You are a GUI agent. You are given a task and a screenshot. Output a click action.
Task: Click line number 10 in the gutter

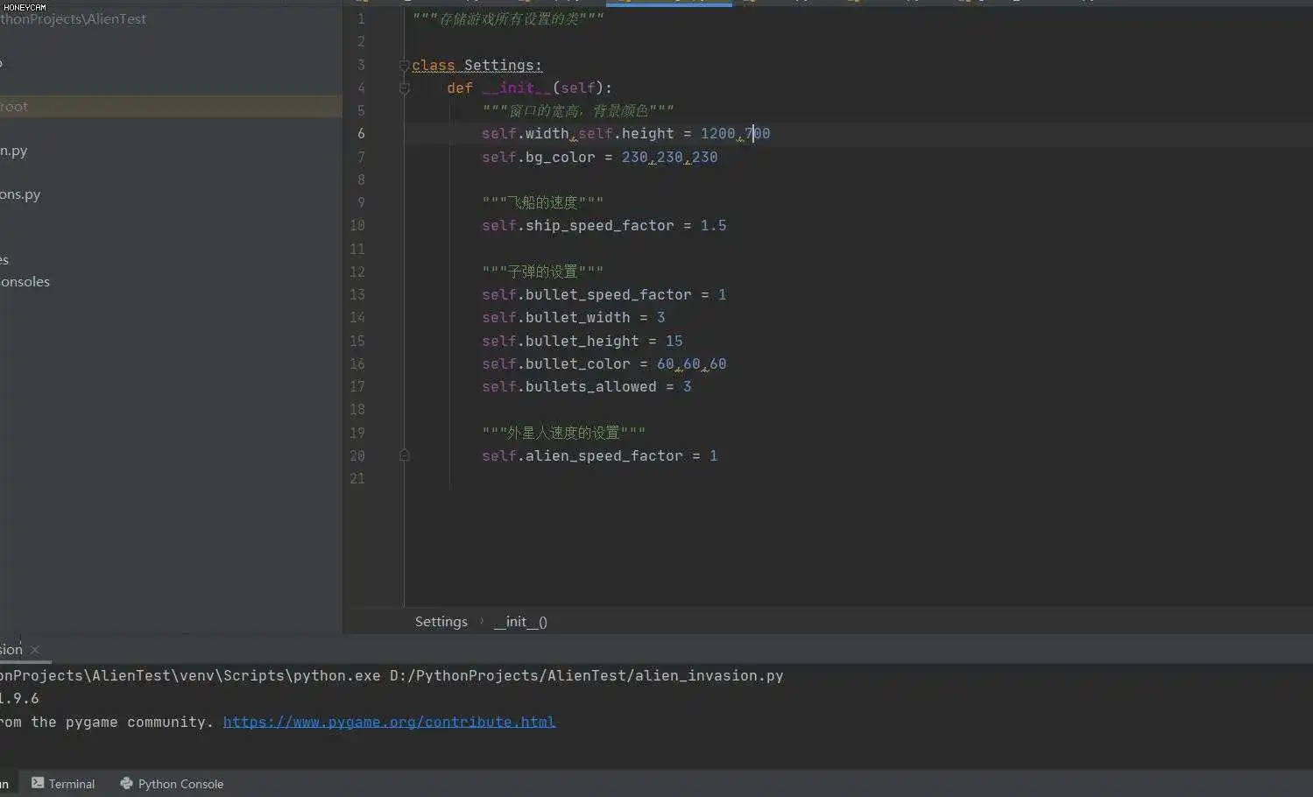pyautogui.click(x=357, y=226)
